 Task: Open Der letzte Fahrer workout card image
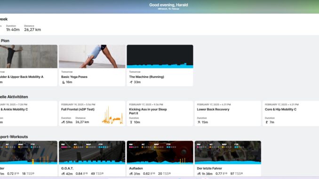(228, 152)
